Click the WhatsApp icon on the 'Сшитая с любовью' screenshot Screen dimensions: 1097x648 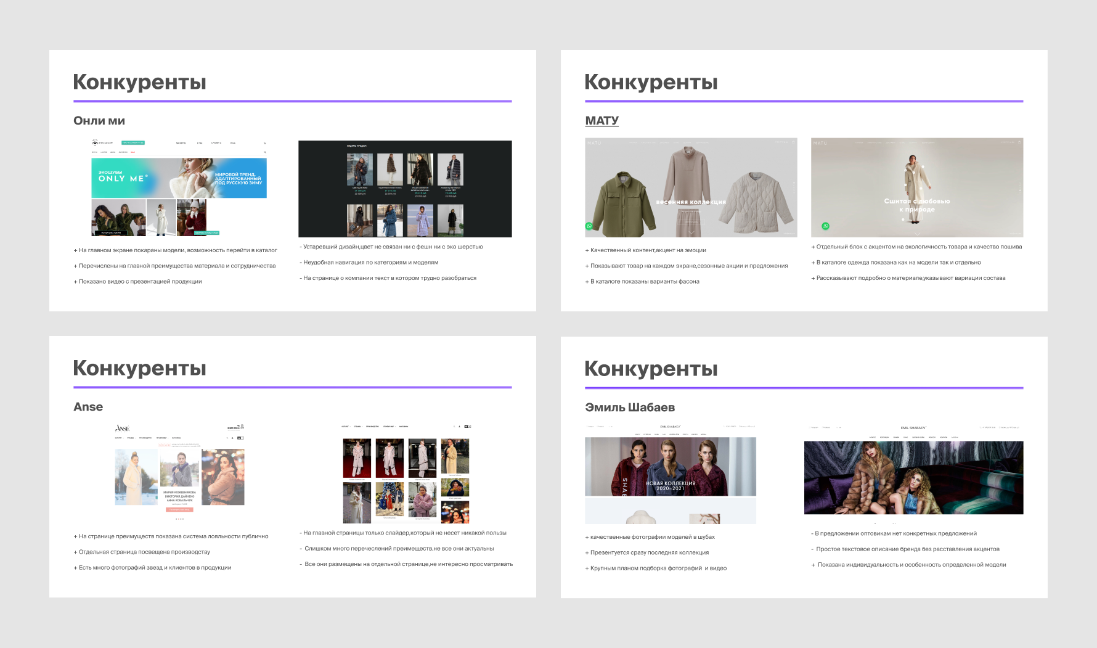[826, 226]
